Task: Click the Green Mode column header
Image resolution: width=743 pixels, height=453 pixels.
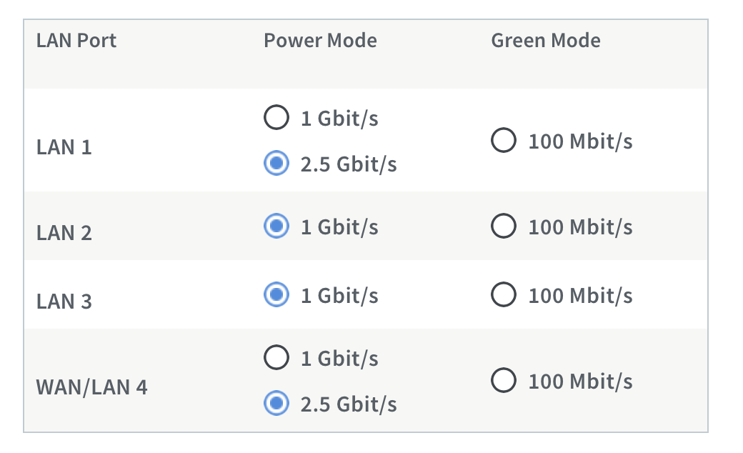Action: [546, 40]
